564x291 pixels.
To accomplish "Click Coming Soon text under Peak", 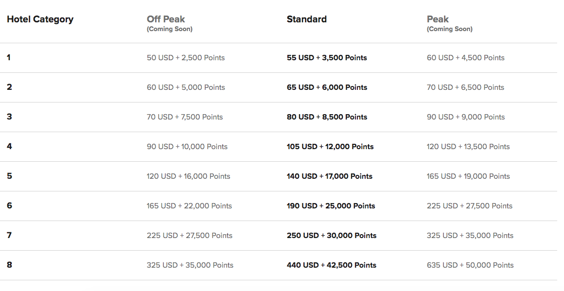I will click(449, 29).
